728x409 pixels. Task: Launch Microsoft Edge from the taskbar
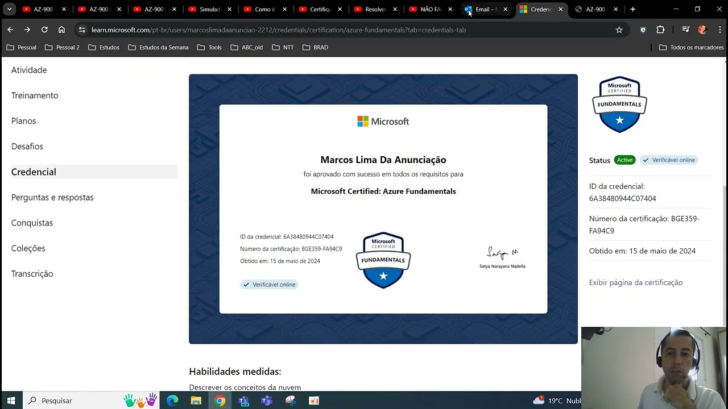(172, 400)
